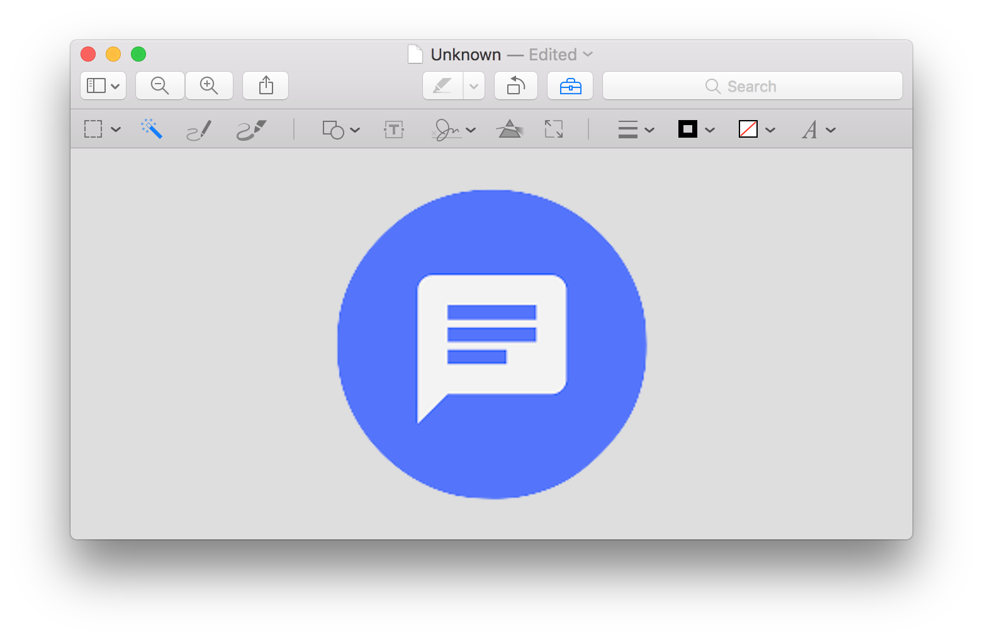Select the Highlight pen button
Image resolution: width=983 pixels, height=640 pixels.
pos(443,86)
